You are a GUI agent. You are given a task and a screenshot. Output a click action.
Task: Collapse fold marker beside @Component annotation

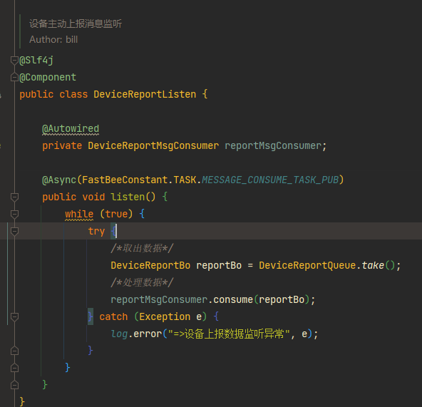click(x=14, y=78)
